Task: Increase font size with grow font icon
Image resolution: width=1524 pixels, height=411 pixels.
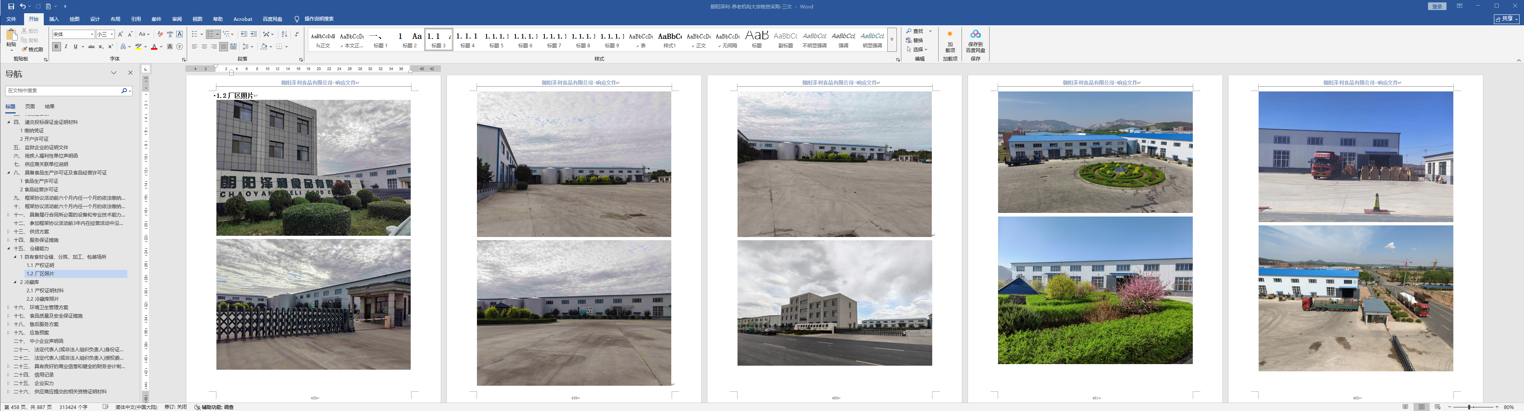Action: pos(121,34)
